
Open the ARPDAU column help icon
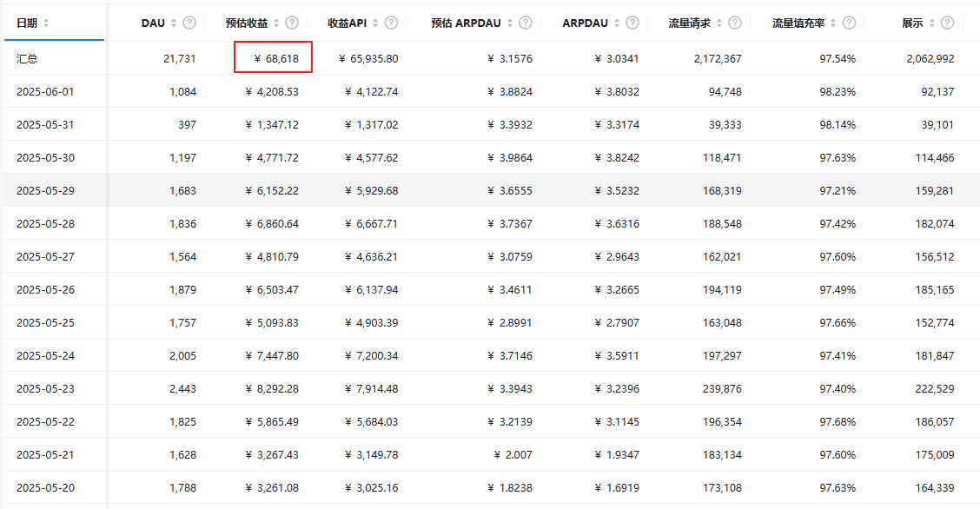click(633, 23)
